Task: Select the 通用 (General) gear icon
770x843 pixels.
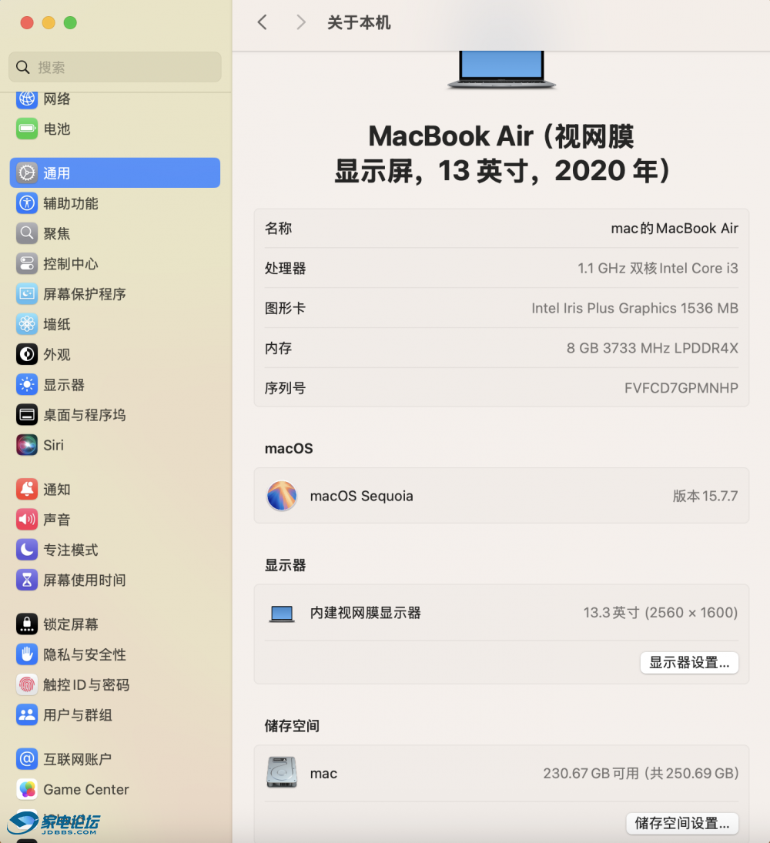Action: (x=27, y=173)
